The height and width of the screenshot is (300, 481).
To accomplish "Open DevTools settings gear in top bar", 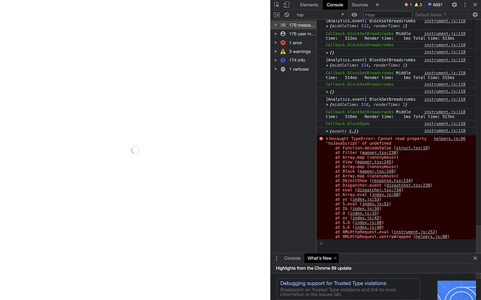I will tap(455, 5).
